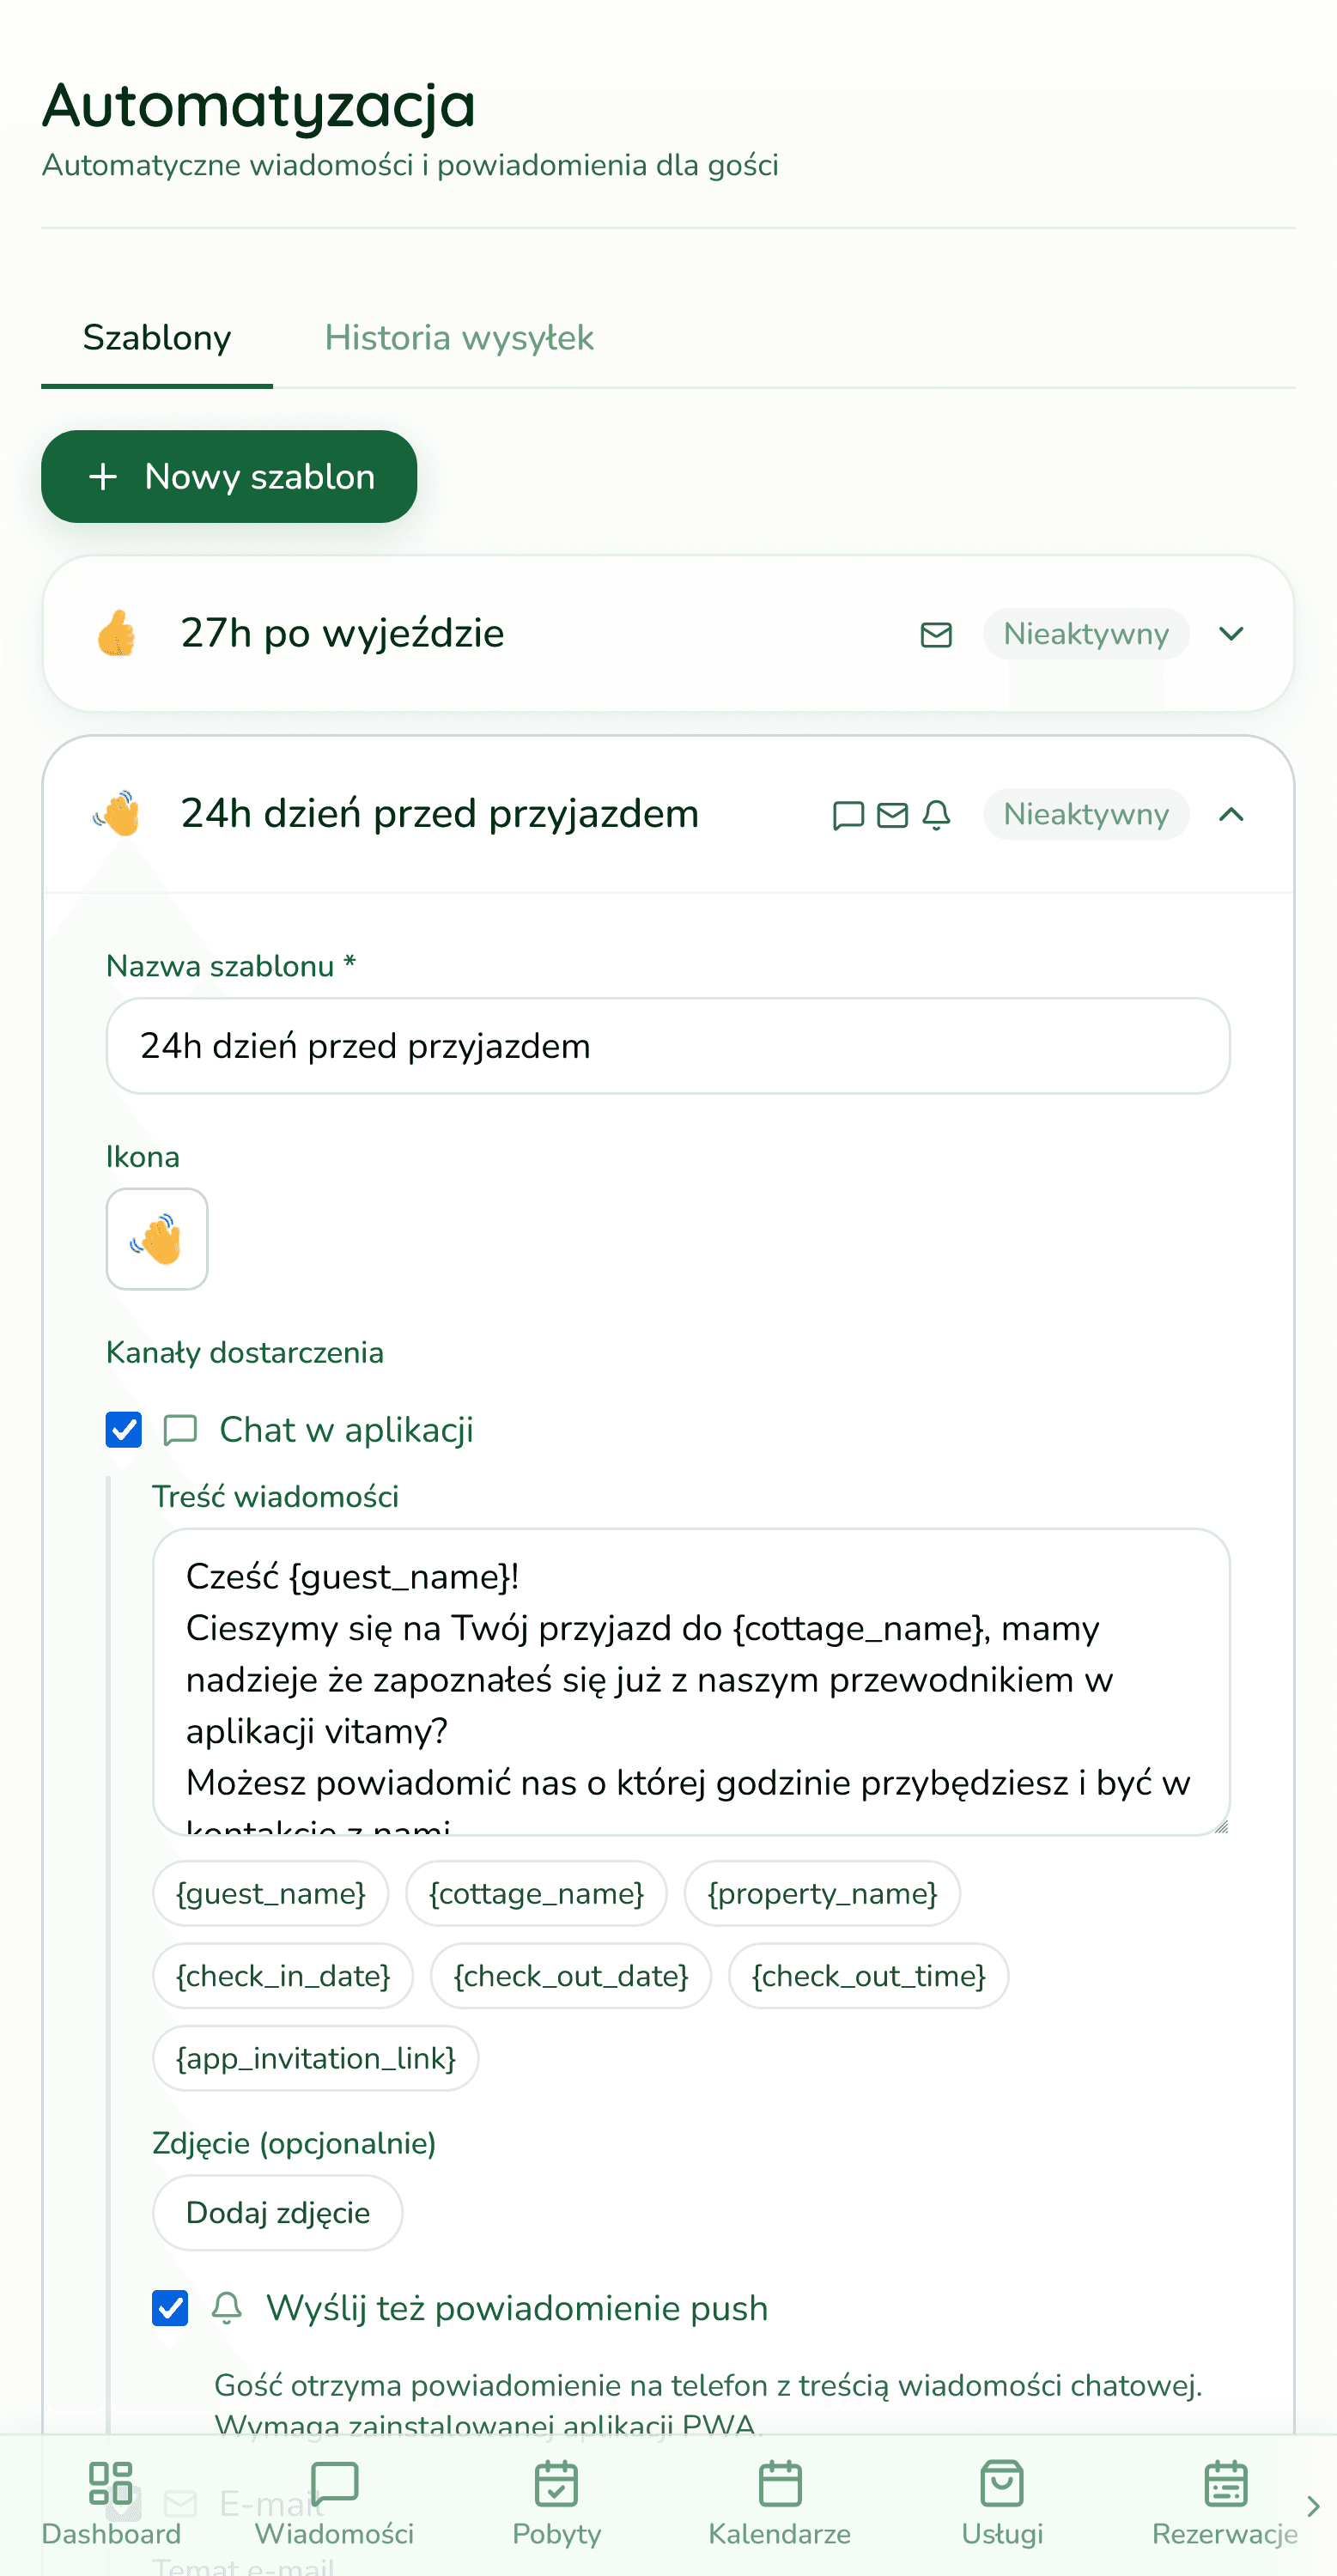This screenshot has width=1337, height=2576.
Task: Click Dodaj zdjęcie to add a photo
Action: pos(277,2213)
